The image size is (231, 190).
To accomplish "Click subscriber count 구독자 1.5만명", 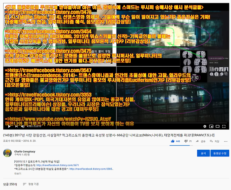I will pos(22,154).
